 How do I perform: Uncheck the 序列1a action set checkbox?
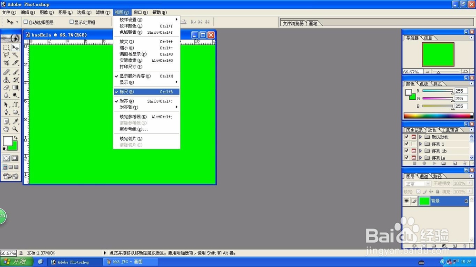pos(407,158)
